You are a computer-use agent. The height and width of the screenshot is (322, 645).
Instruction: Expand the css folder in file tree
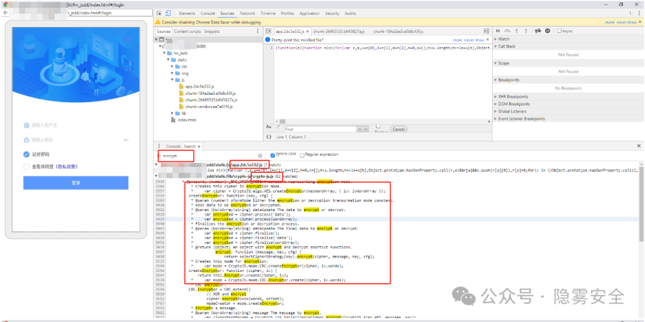click(x=173, y=66)
